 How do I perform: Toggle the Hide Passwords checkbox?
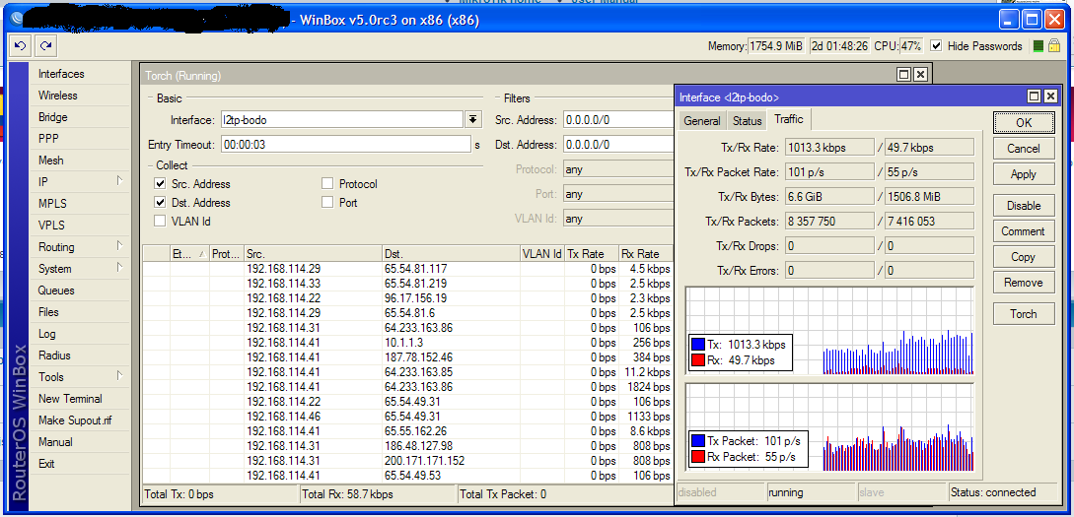(x=936, y=46)
